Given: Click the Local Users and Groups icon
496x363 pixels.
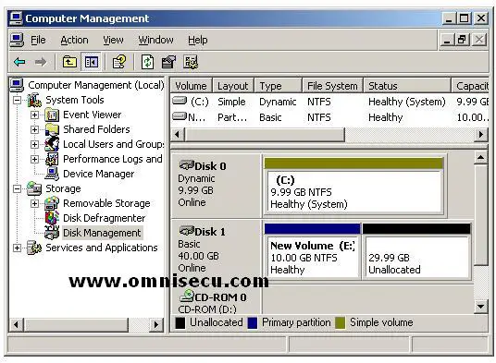Looking at the screenshot, I should (52, 144).
